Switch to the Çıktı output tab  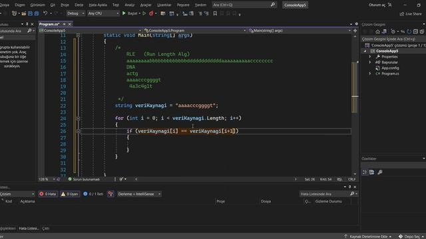(46, 228)
